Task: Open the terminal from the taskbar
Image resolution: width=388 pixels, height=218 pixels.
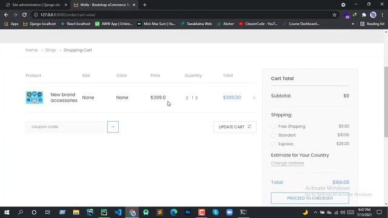Action: [x=243, y=213]
